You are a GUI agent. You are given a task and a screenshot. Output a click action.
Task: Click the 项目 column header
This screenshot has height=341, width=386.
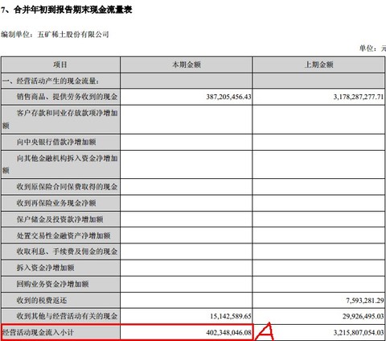(60, 64)
